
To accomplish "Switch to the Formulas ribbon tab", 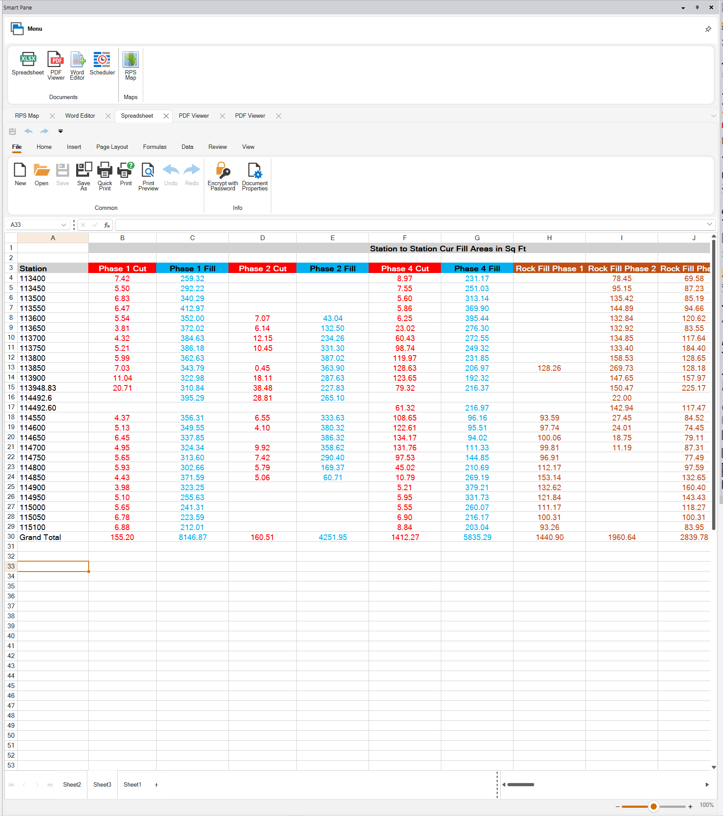I will 154,147.
